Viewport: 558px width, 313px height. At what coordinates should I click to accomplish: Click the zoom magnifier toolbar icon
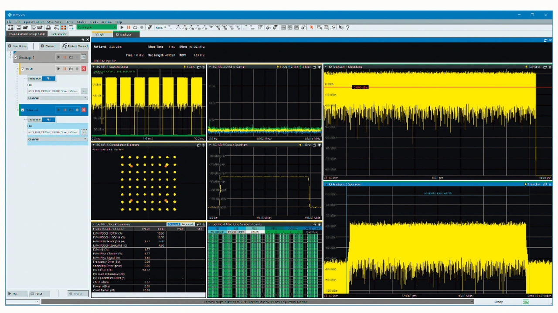(320, 27)
